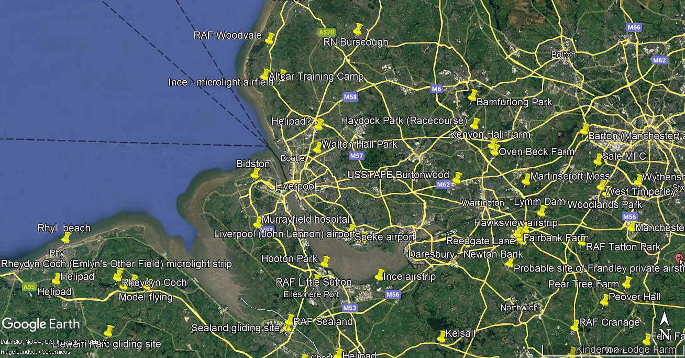Click the red marker near Manchester

(x=679, y=258)
